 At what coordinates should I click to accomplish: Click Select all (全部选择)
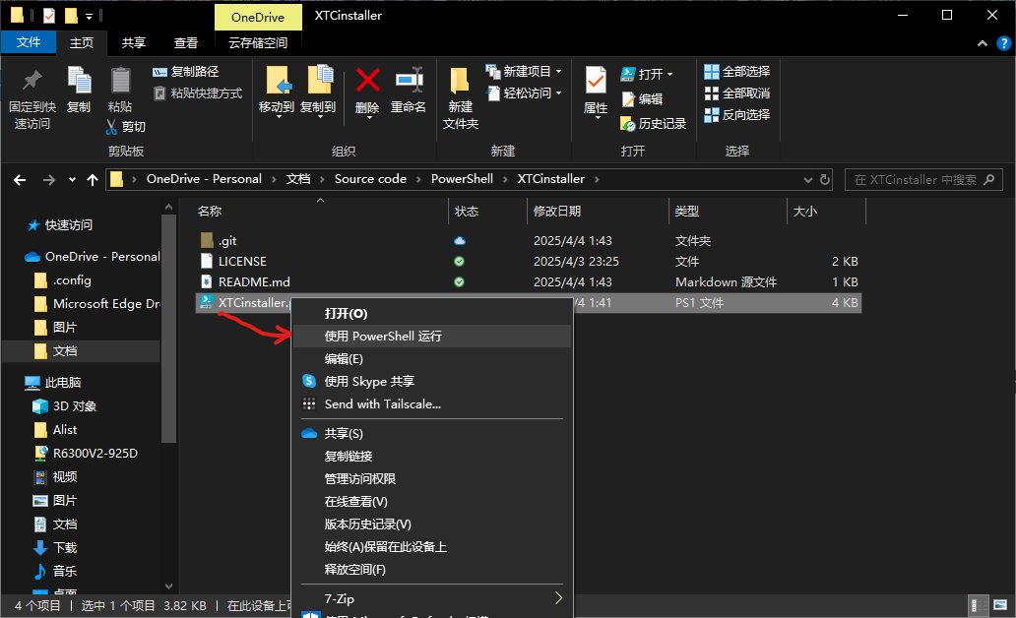point(737,71)
